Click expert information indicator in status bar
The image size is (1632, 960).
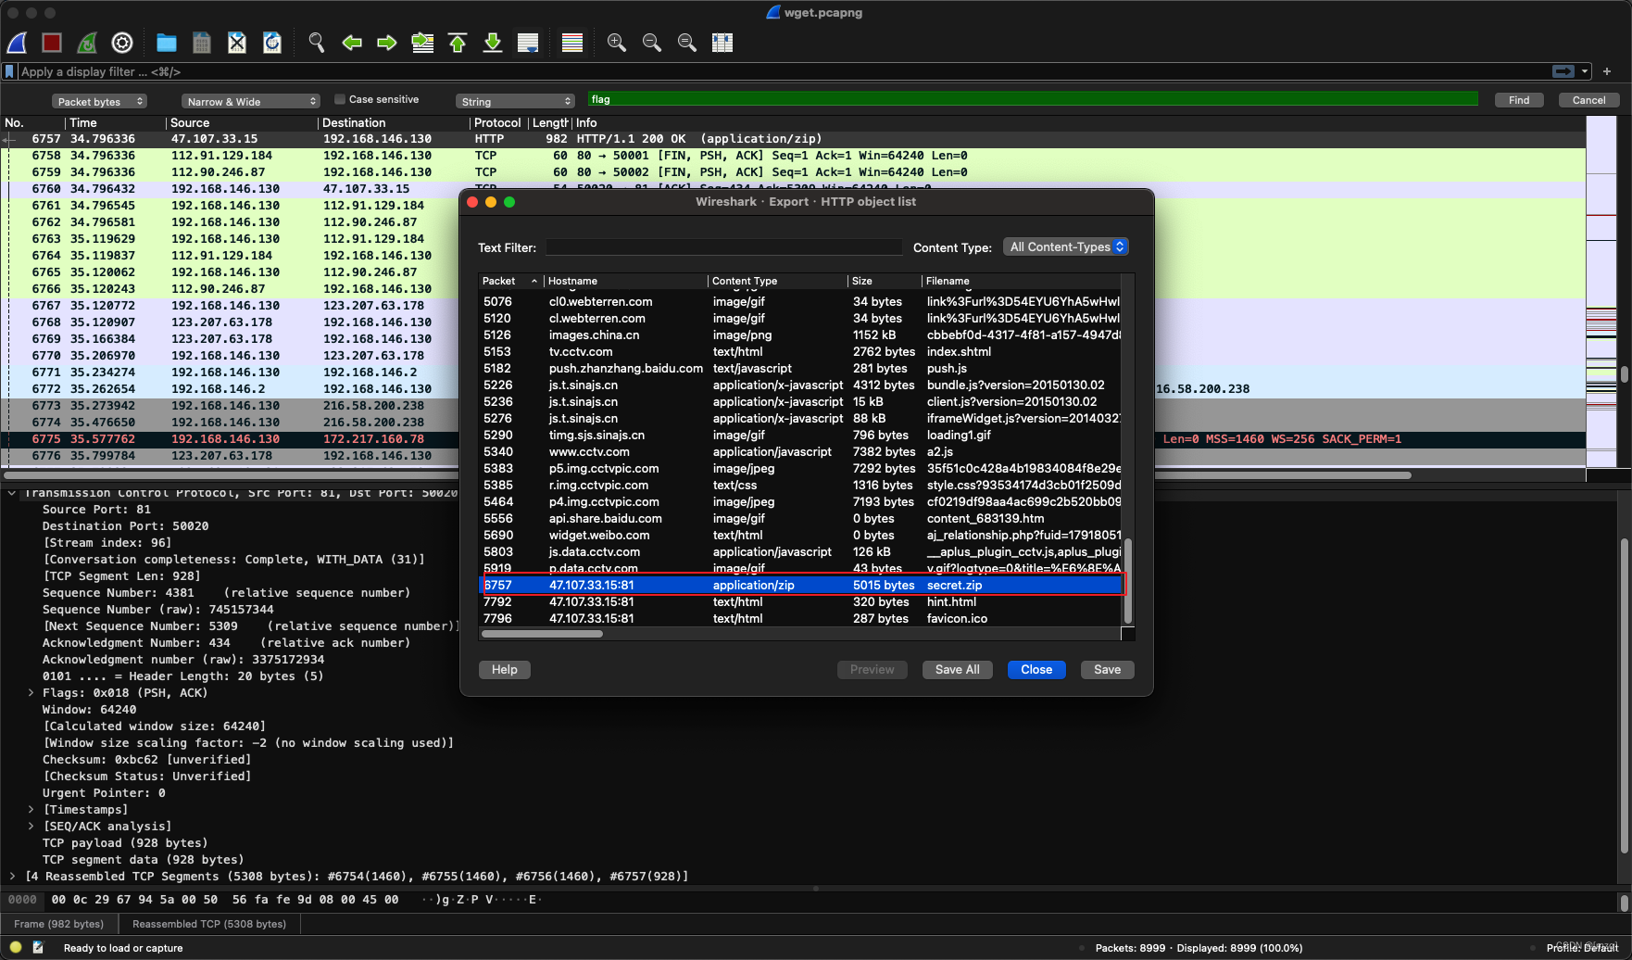16,947
